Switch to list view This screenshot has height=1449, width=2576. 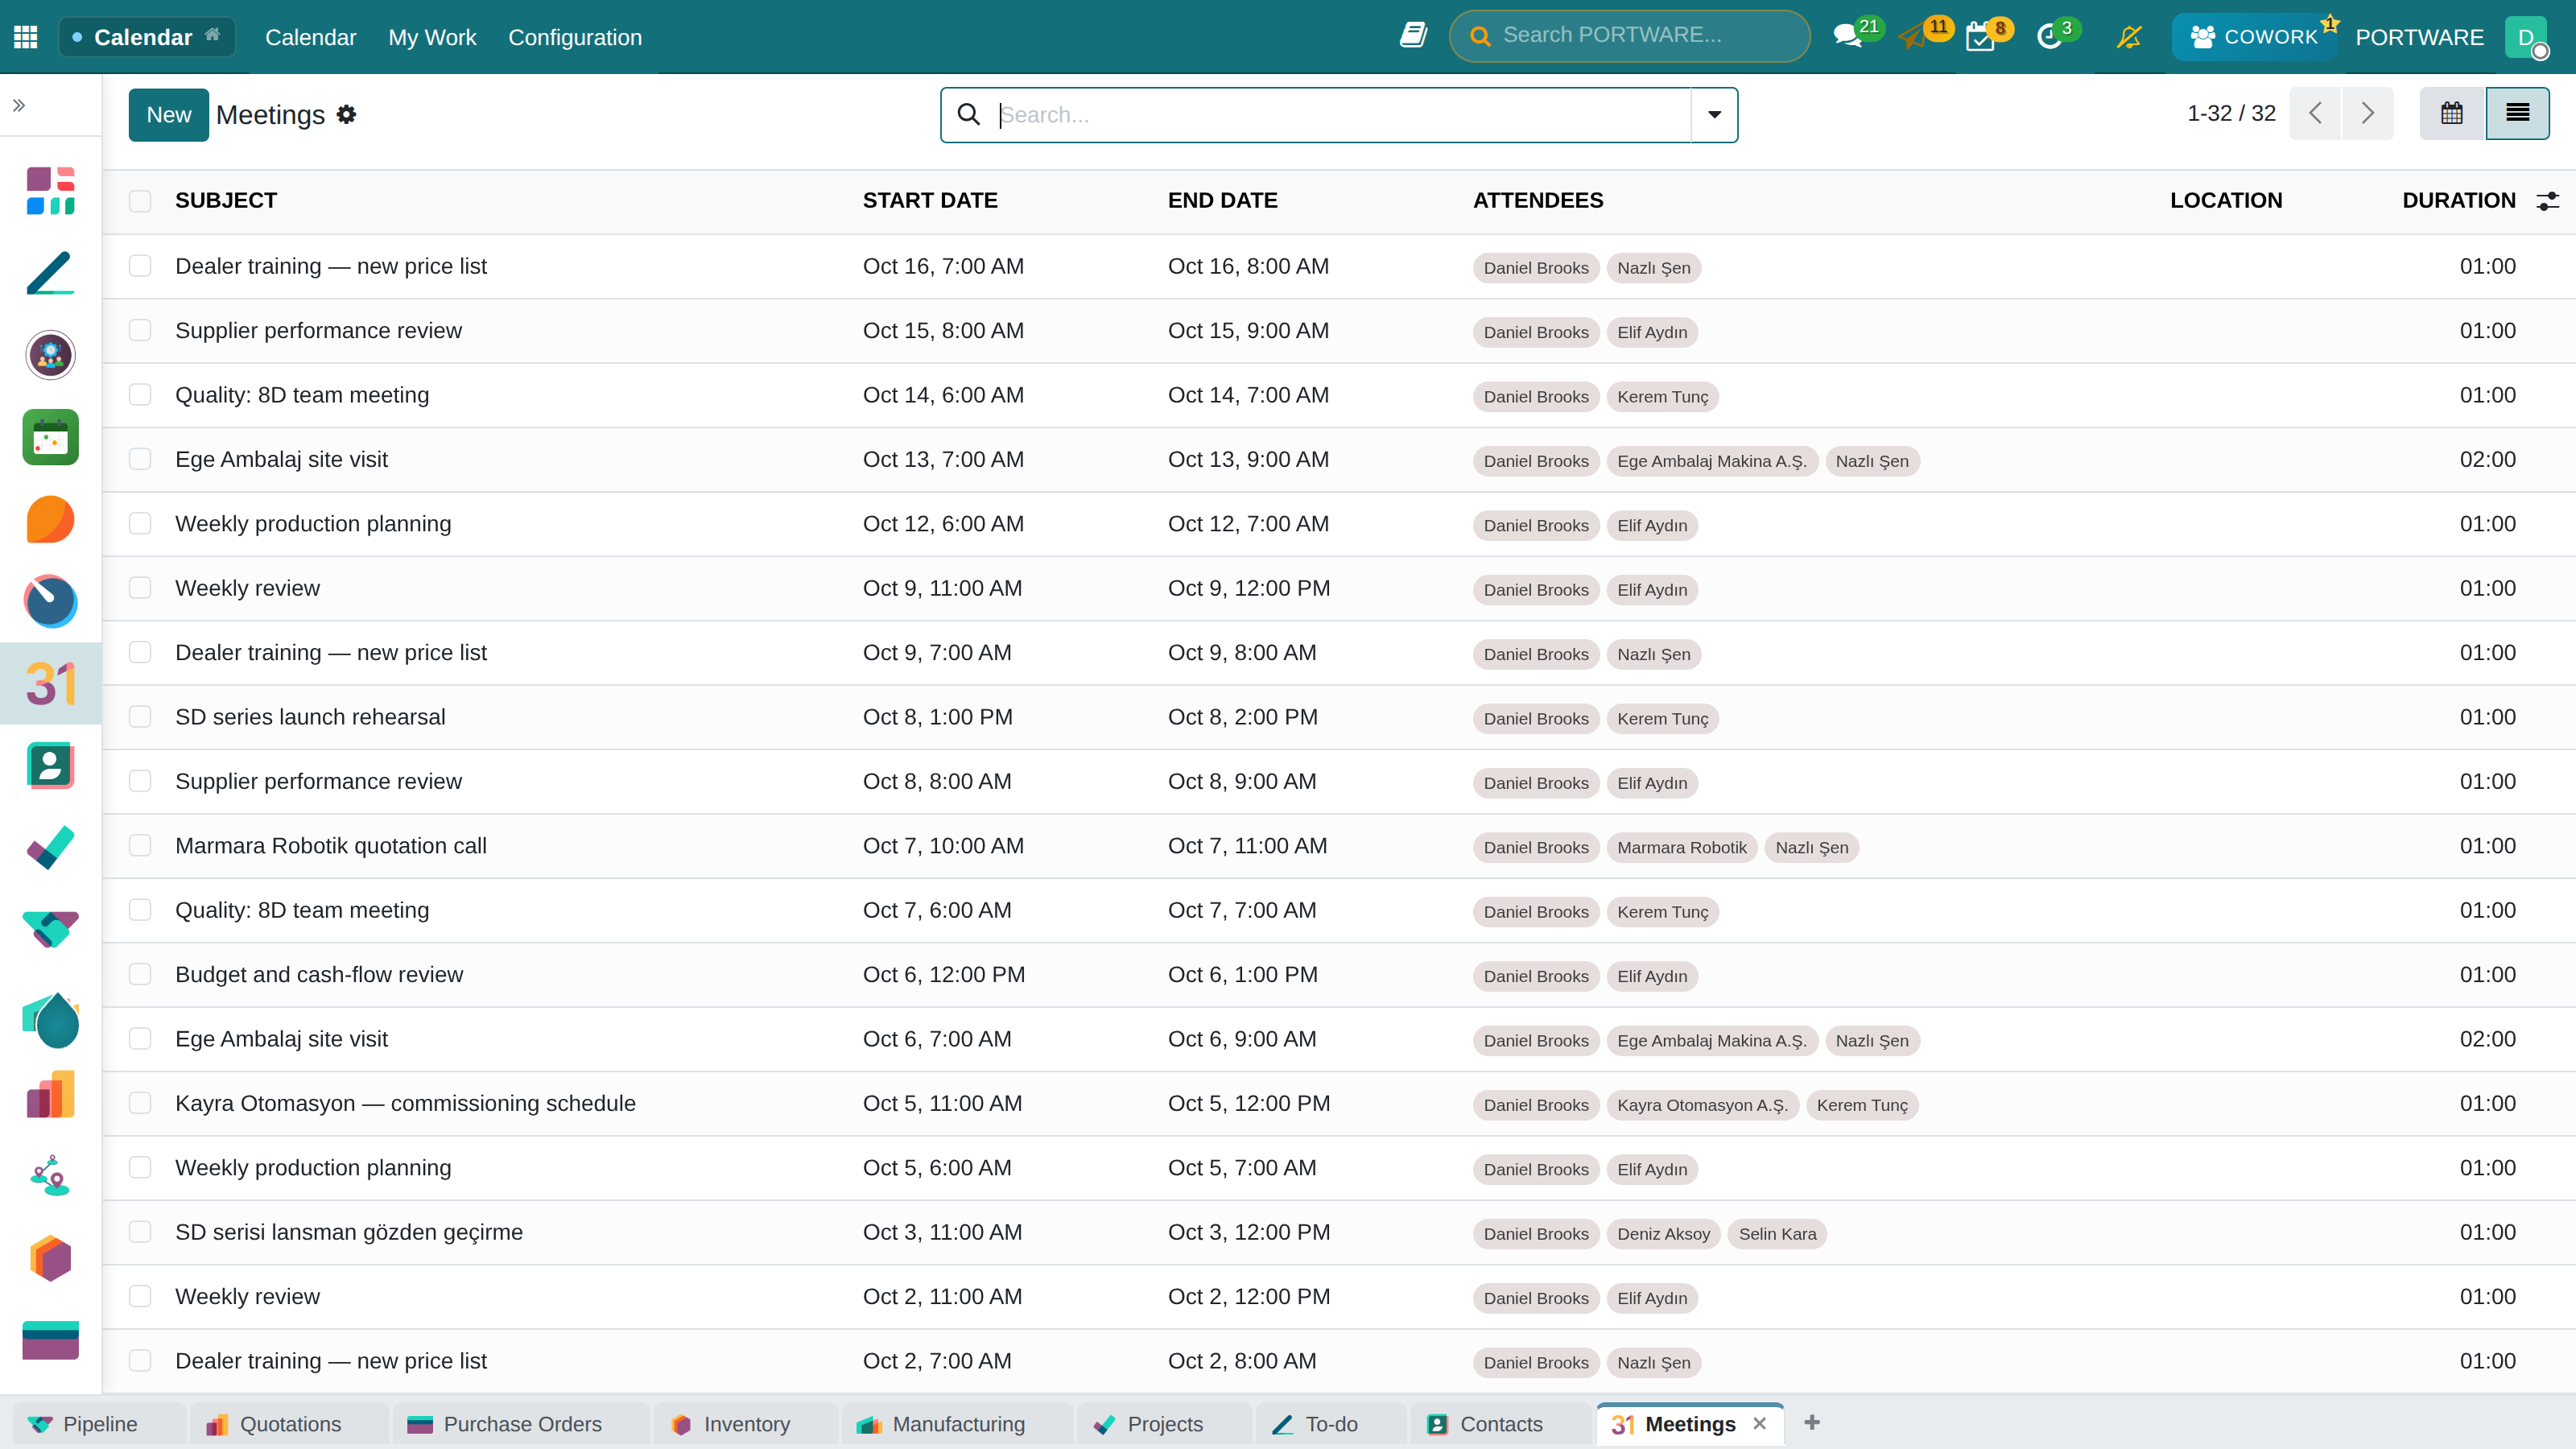click(2517, 113)
